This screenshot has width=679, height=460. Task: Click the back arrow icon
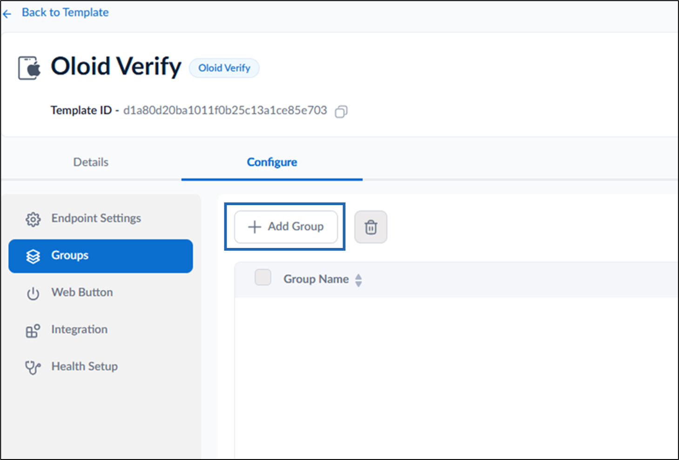[7, 14]
